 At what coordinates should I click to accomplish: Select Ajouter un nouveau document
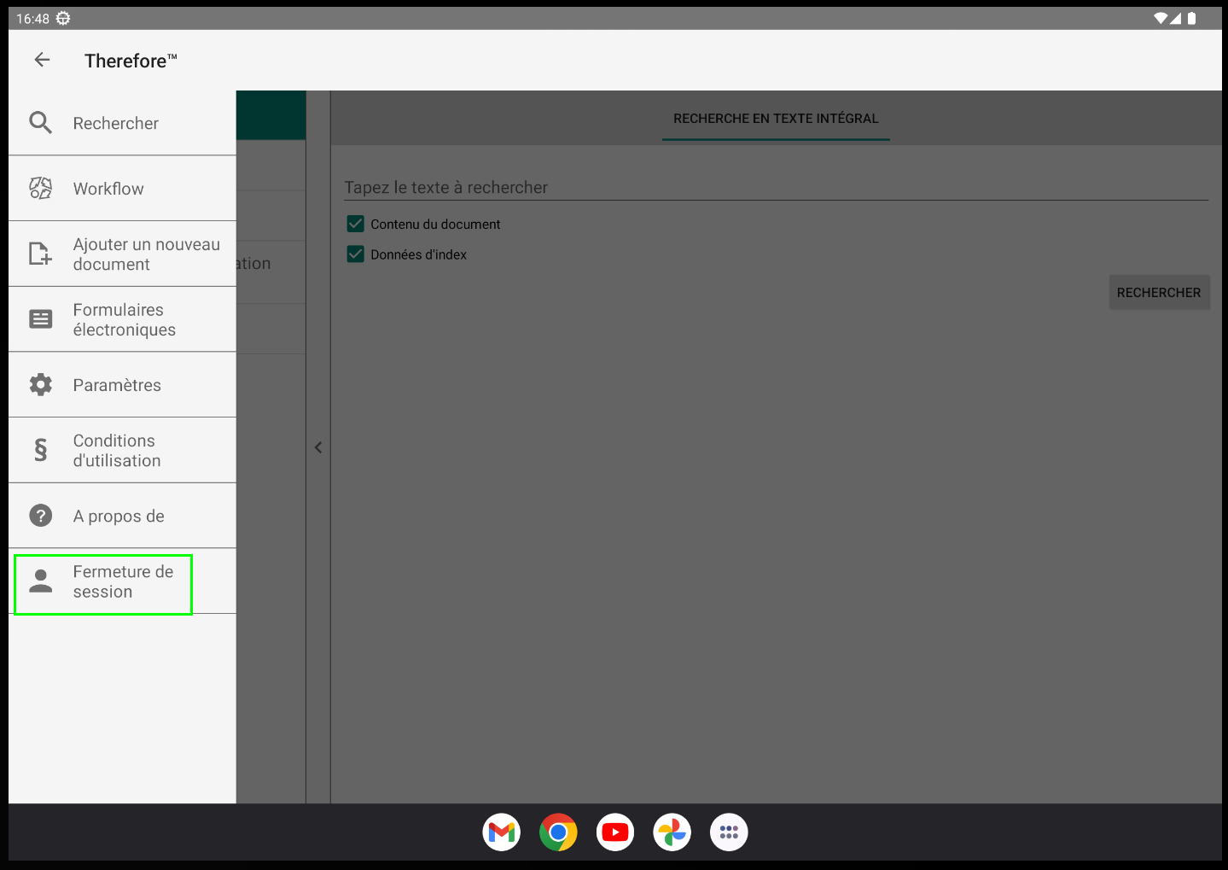tap(122, 254)
